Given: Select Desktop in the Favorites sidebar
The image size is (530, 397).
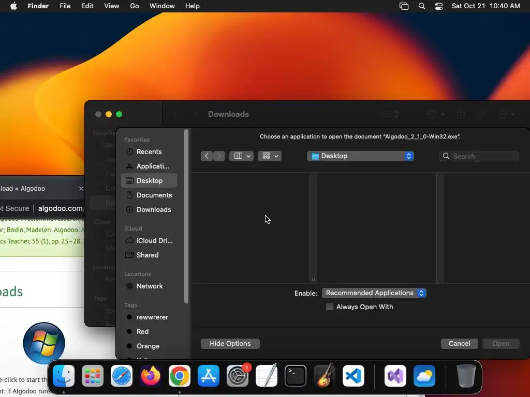Looking at the screenshot, I should click(x=149, y=180).
